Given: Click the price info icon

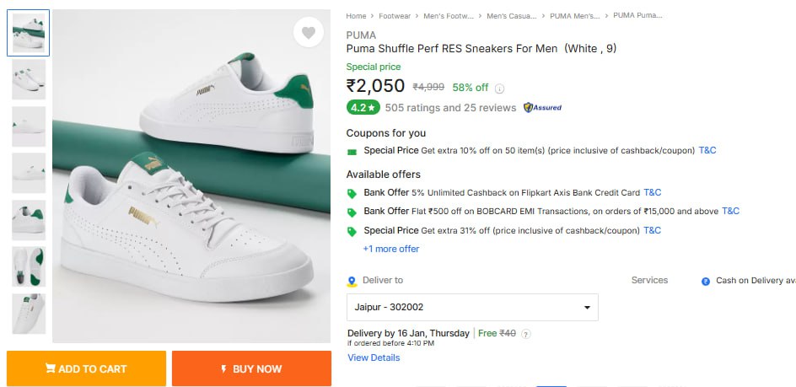Looking at the screenshot, I should tap(499, 88).
